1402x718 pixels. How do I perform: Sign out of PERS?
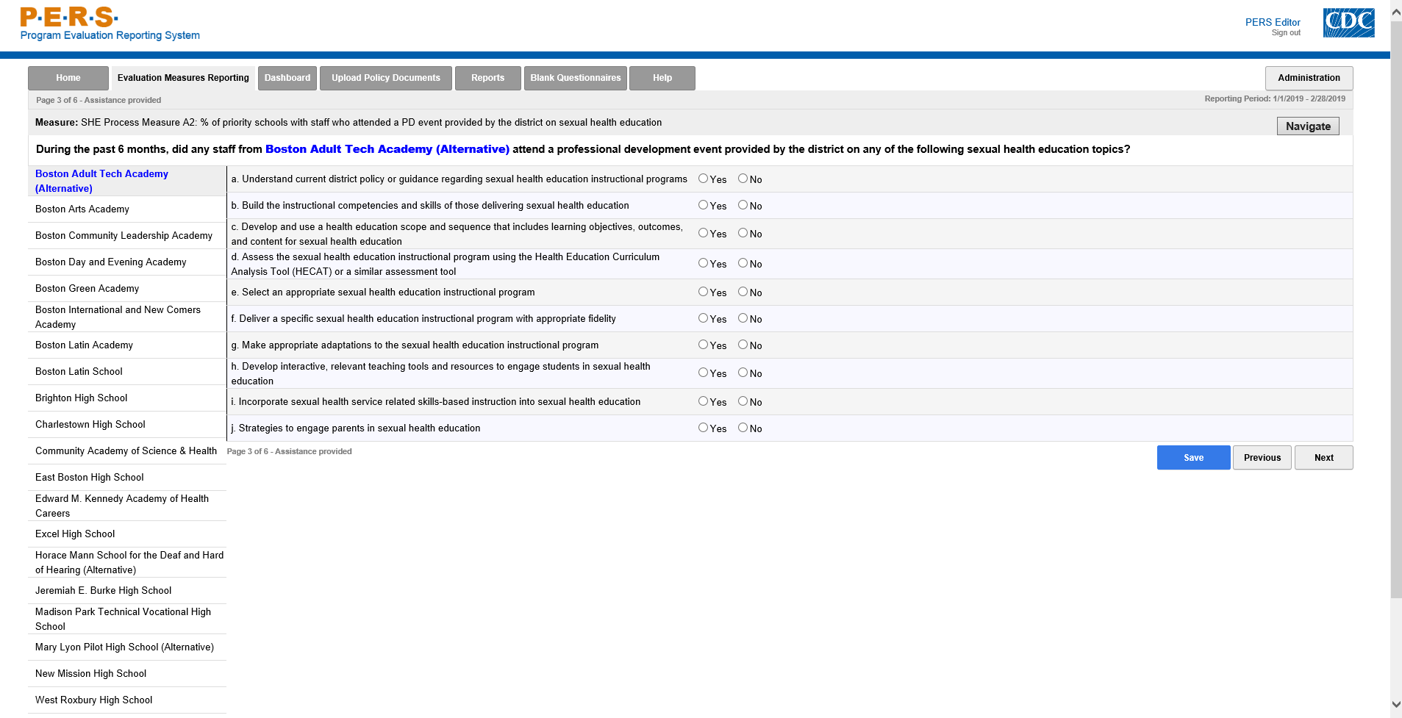tap(1286, 33)
